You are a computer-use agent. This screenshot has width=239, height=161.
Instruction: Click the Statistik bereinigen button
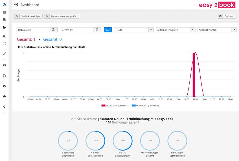click(x=28, y=16)
